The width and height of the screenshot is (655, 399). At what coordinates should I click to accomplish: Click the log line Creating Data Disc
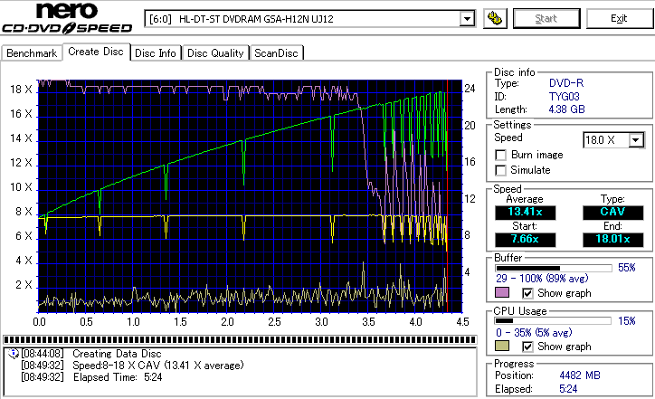point(117,354)
